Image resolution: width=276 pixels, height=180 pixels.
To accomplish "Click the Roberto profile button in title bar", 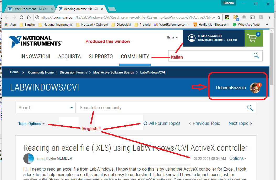I will click(229, 3).
